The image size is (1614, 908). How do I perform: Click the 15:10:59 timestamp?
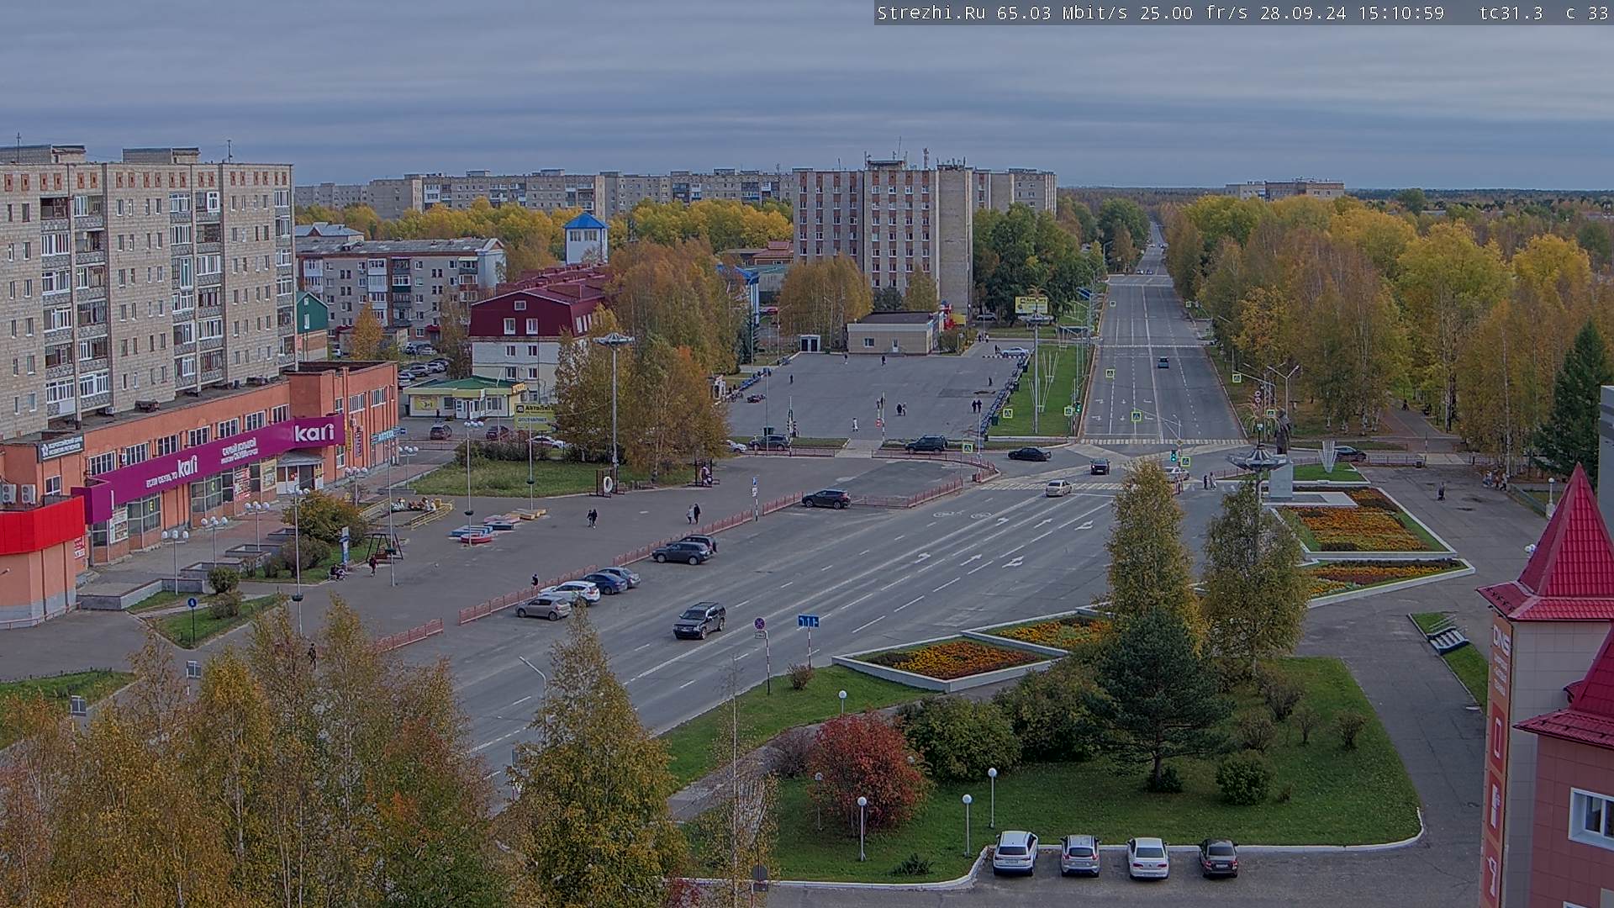pos(1400,13)
